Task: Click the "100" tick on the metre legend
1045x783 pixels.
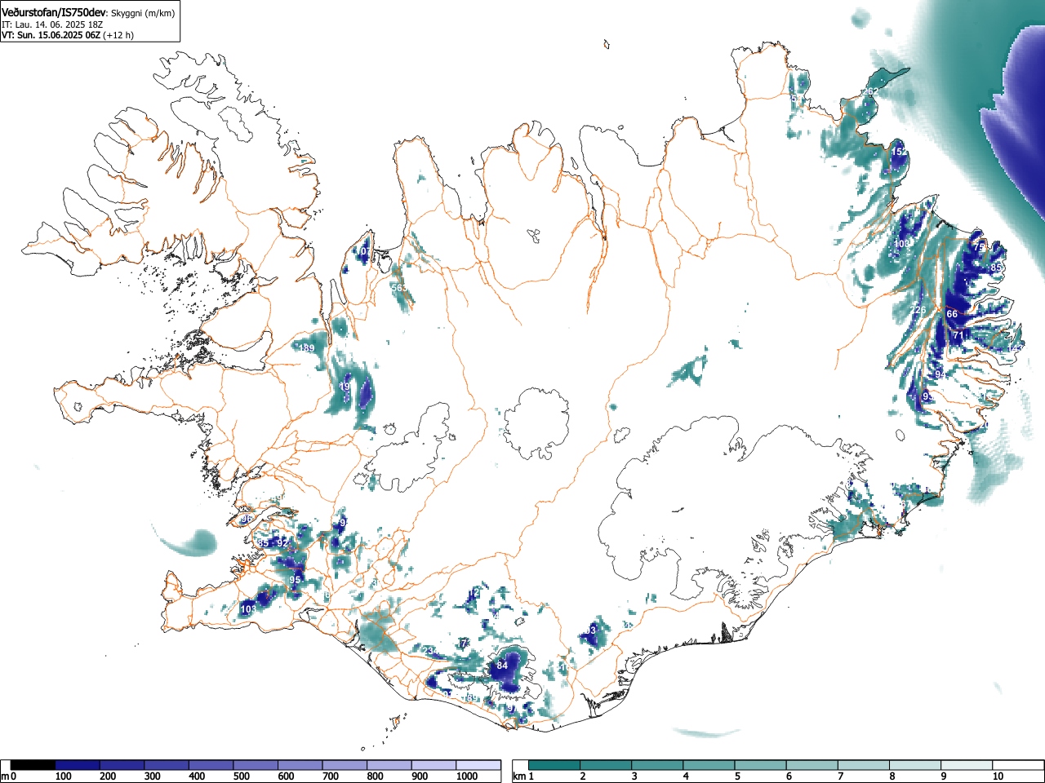Action: (63, 776)
